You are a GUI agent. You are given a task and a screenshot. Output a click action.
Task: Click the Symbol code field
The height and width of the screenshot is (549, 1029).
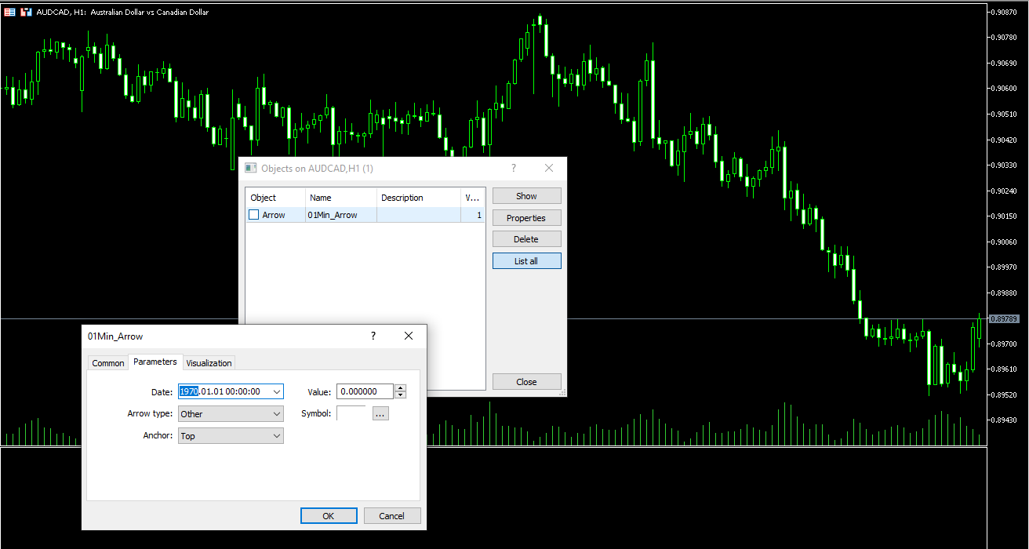pos(351,413)
